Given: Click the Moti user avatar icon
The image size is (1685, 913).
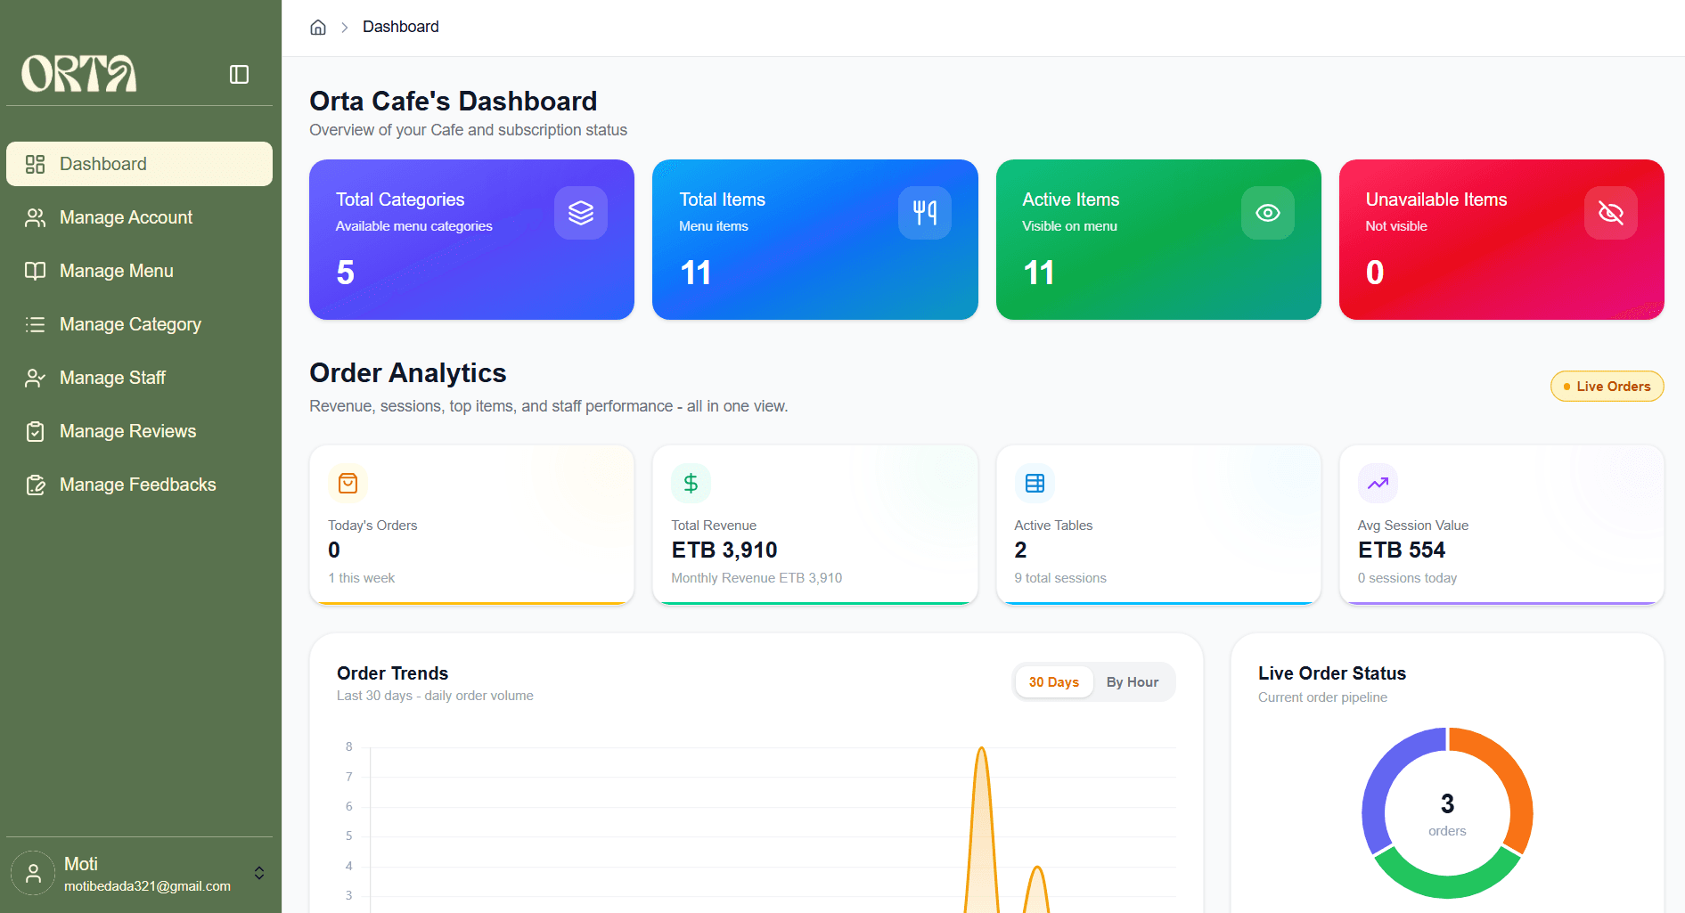Looking at the screenshot, I should click(33, 873).
